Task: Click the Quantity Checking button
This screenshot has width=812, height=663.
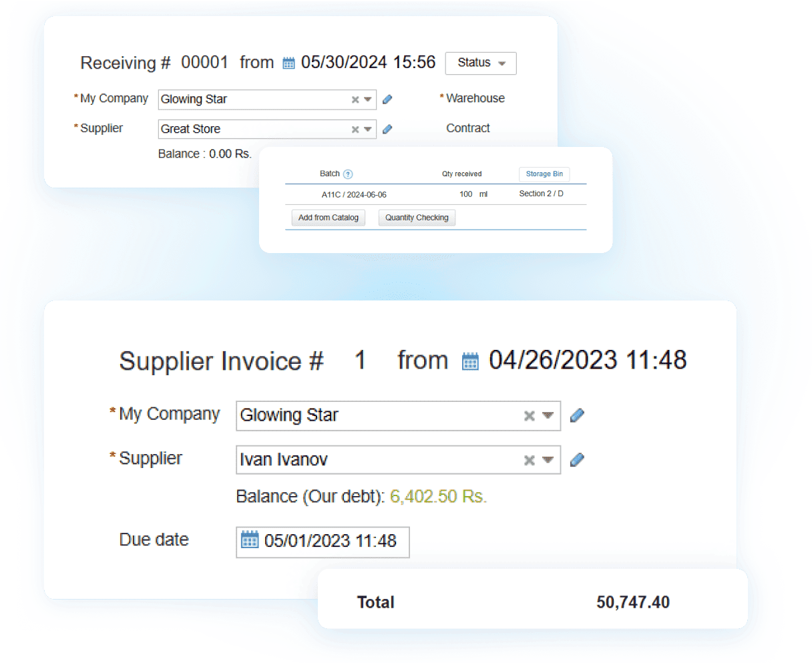Action: 416,217
